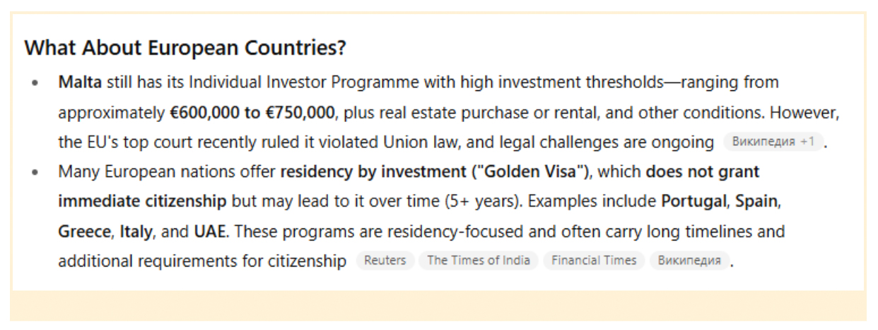Click the bold word Portugal
Viewport: 878px width, 330px height.
coord(693,201)
